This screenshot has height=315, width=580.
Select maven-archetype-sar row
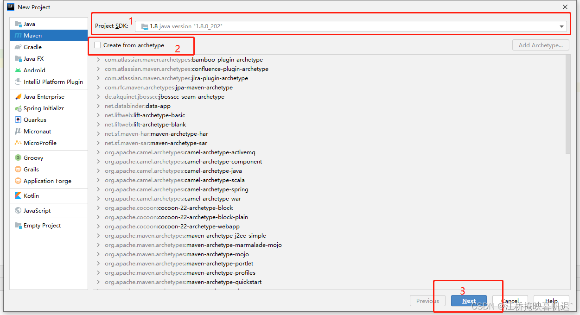[x=329, y=143]
